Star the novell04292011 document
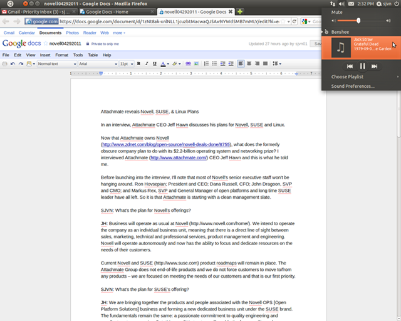The width and height of the screenshot is (401, 321). tap(46, 43)
